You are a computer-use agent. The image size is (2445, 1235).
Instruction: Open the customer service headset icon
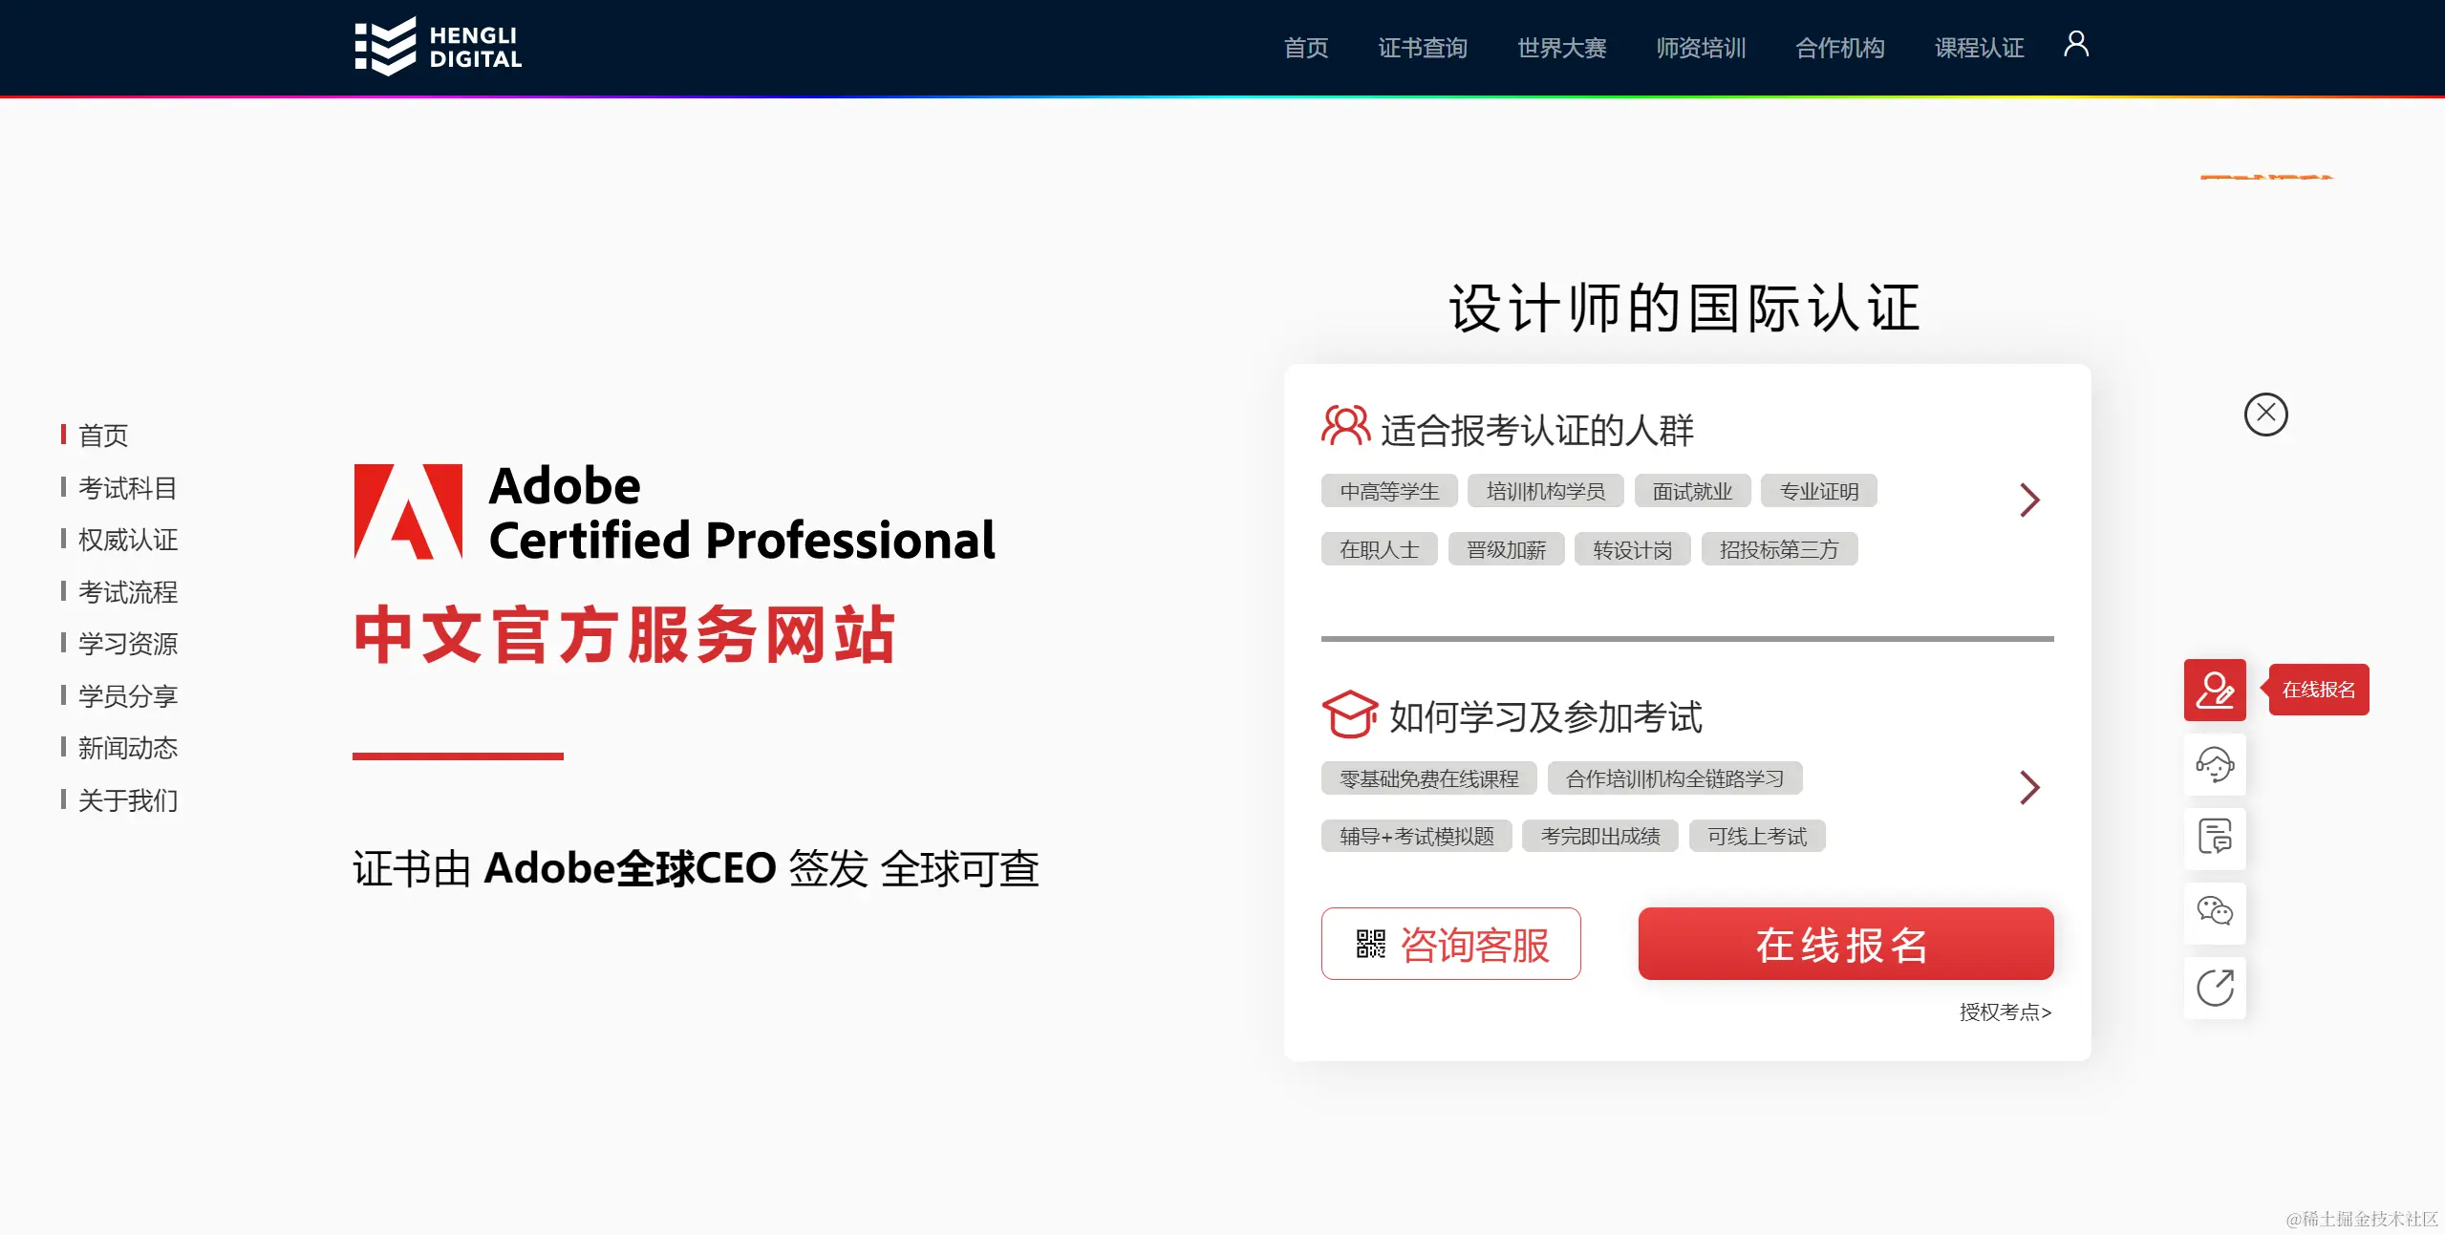coord(2214,764)
